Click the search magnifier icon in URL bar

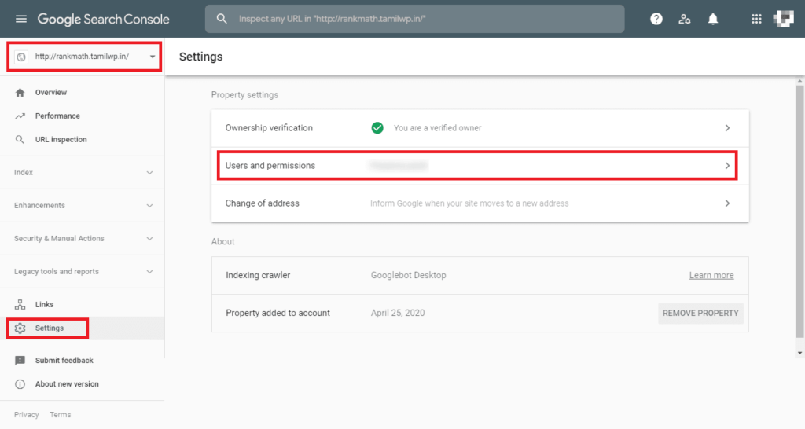click(x=222, y=19)
